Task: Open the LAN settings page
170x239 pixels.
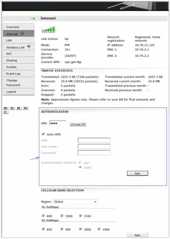Action: pyautogui.click(x=18, y=40)
